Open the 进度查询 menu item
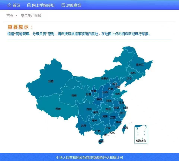179x161 pixels. 74,5
